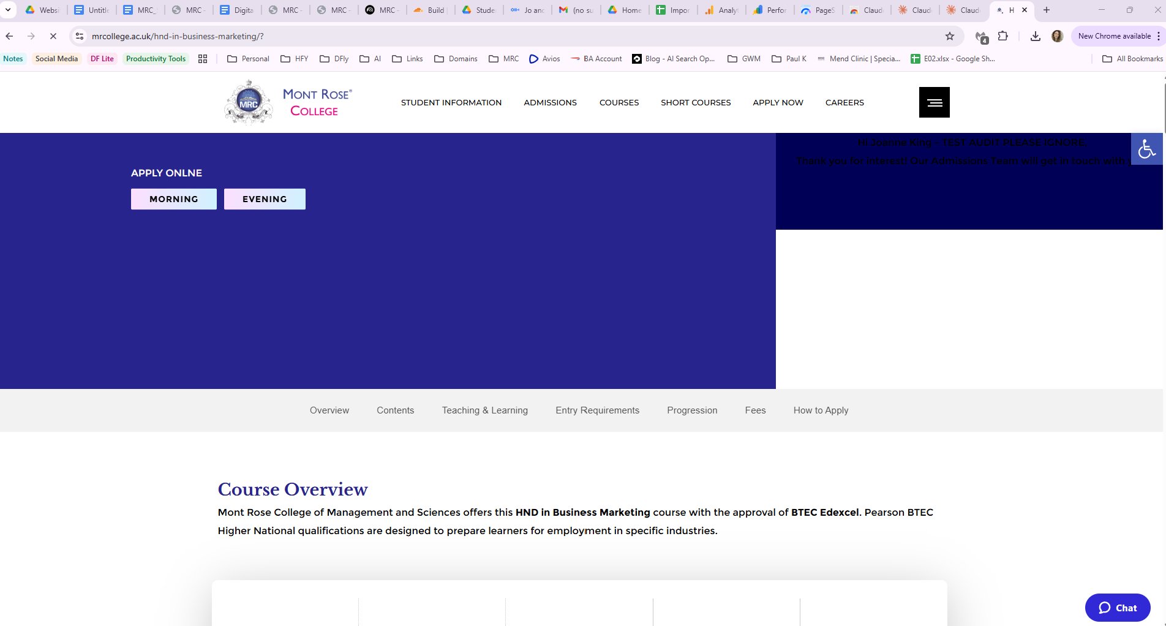Open the Downloads icon in the toolbar
The width and height of the screenshot is (1166, 626).
(x=1035, y=36)
